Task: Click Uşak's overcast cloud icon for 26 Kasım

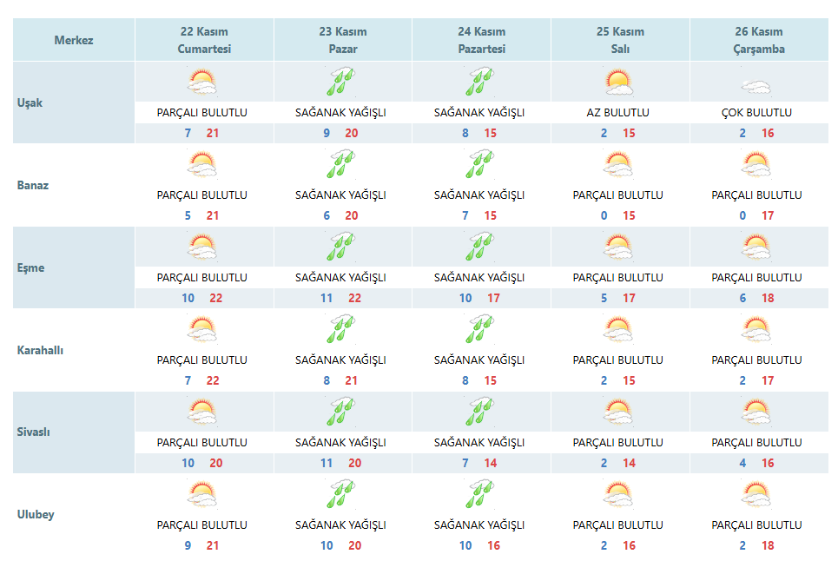Action: [x=756, y=86]
